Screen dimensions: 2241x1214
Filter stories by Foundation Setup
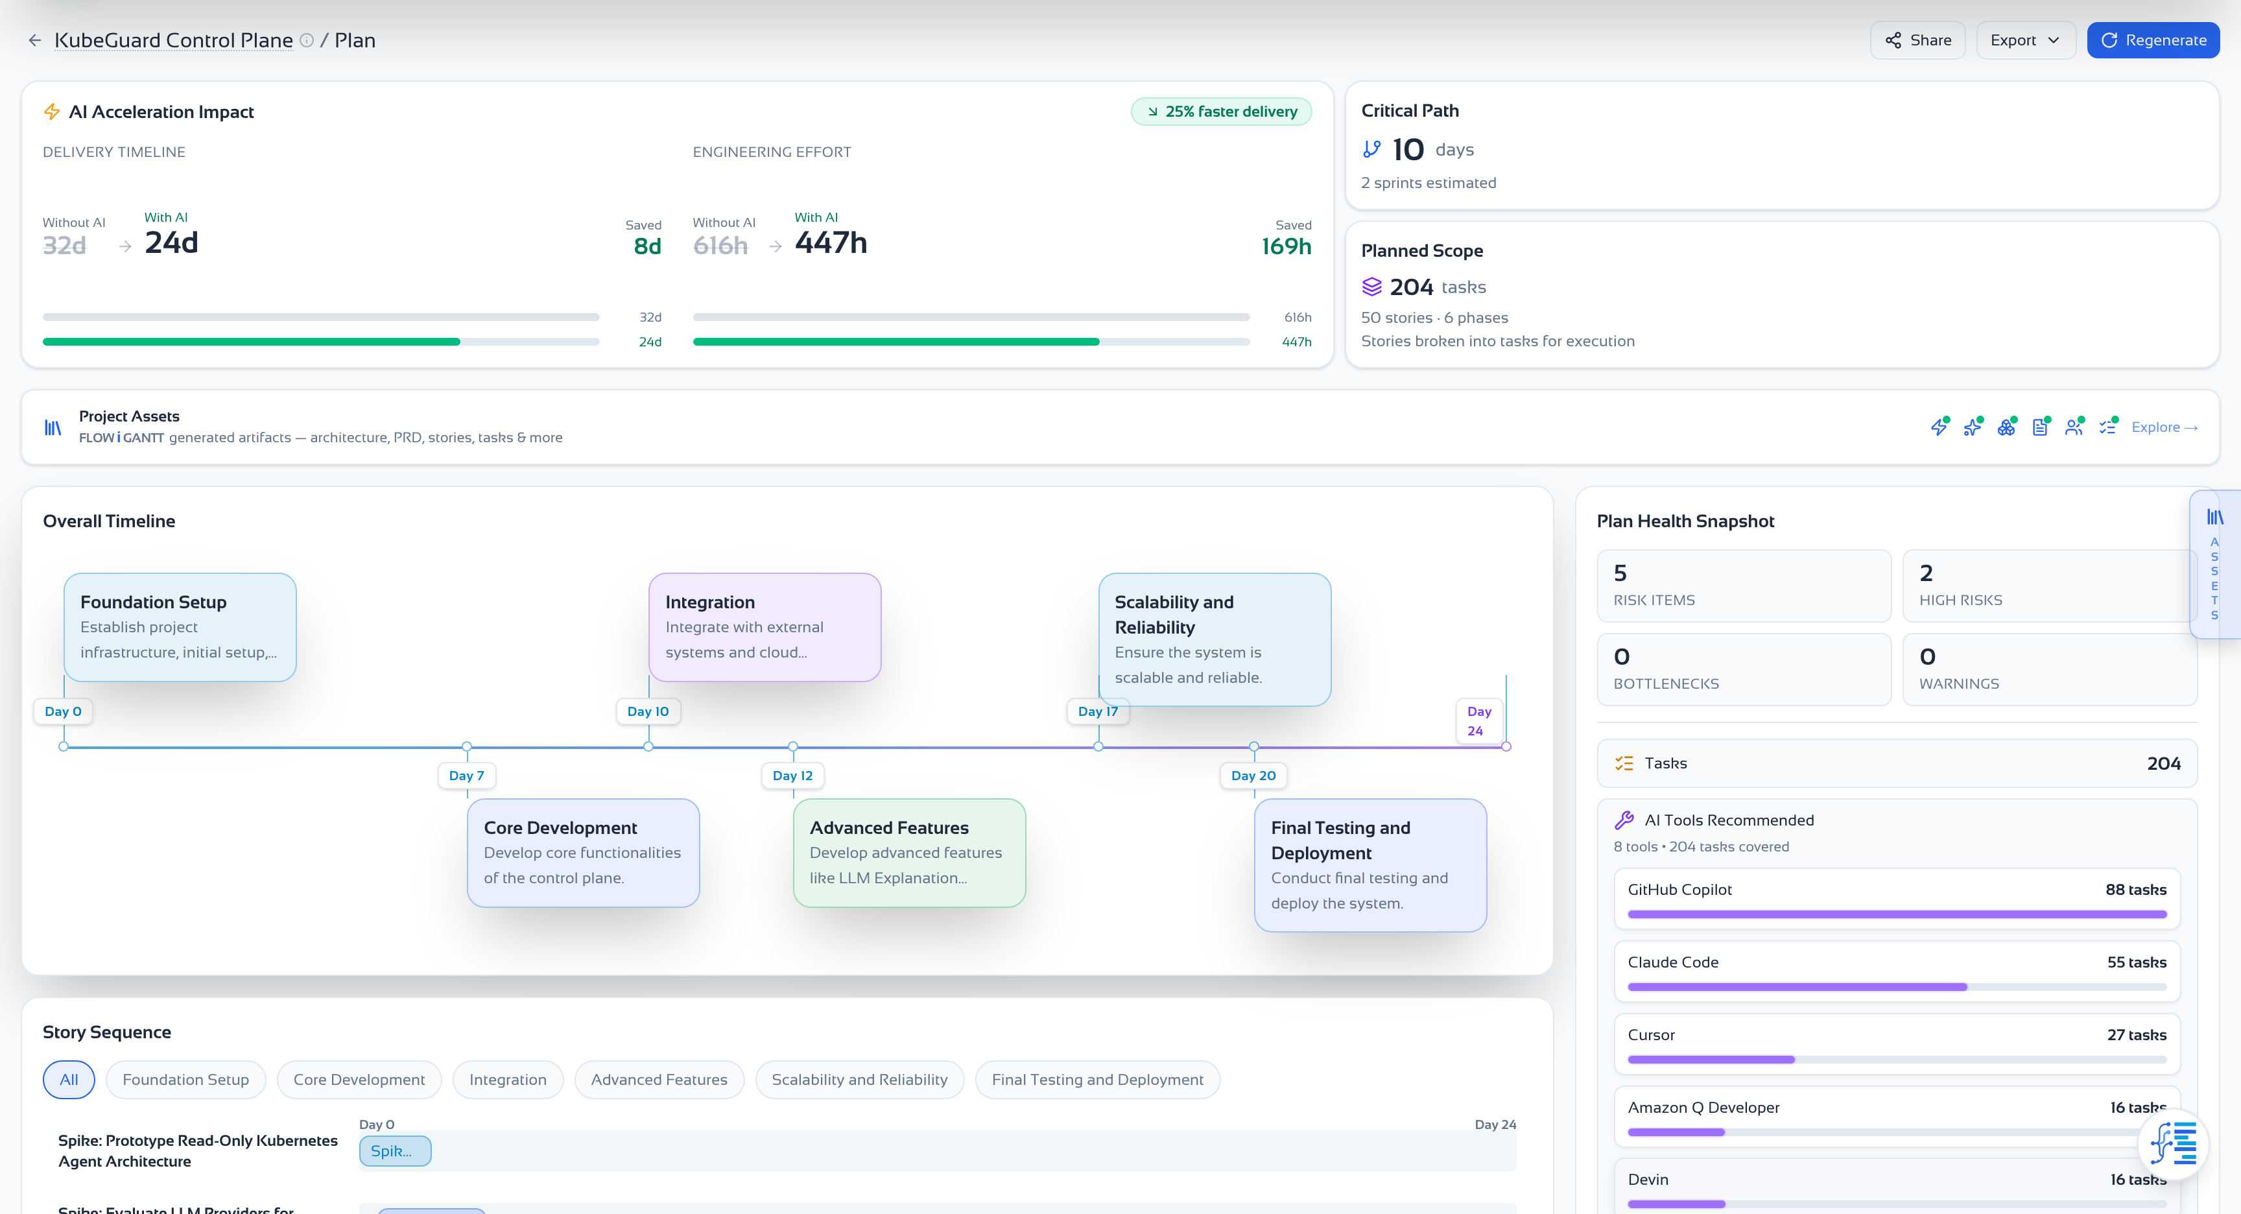click(185, 1079)
